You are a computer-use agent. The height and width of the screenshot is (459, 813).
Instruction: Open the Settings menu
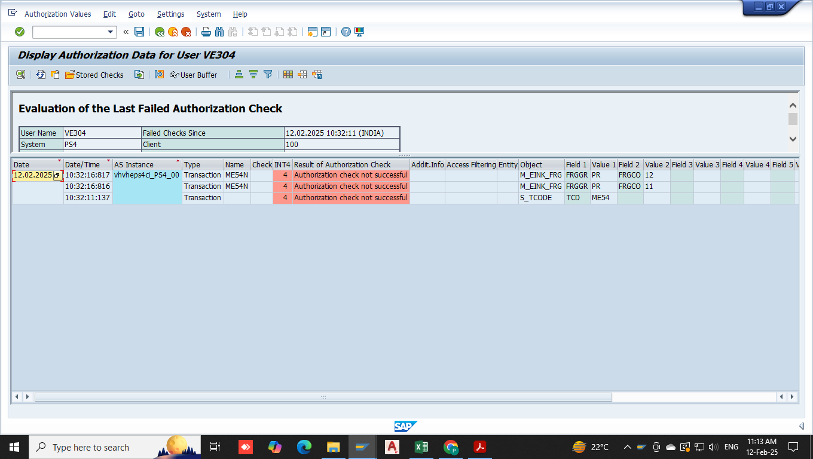tap(170, 14)
